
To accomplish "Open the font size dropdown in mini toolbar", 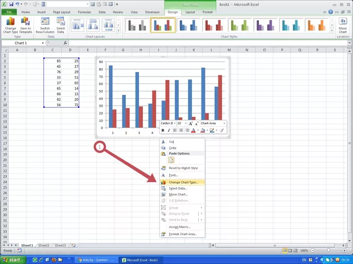I will [186, 123].
